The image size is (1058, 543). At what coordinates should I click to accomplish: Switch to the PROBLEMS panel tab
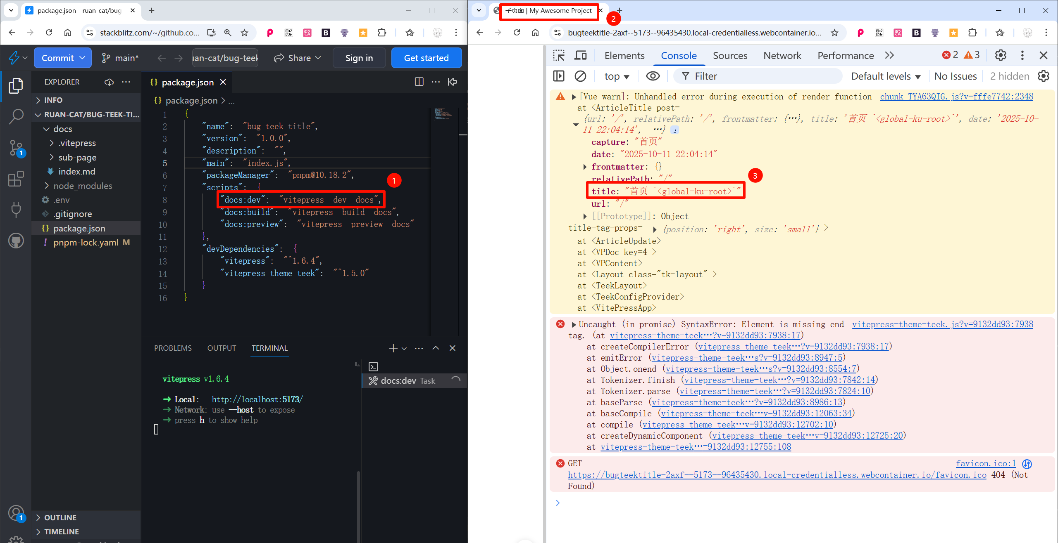[x=173, y=348]
